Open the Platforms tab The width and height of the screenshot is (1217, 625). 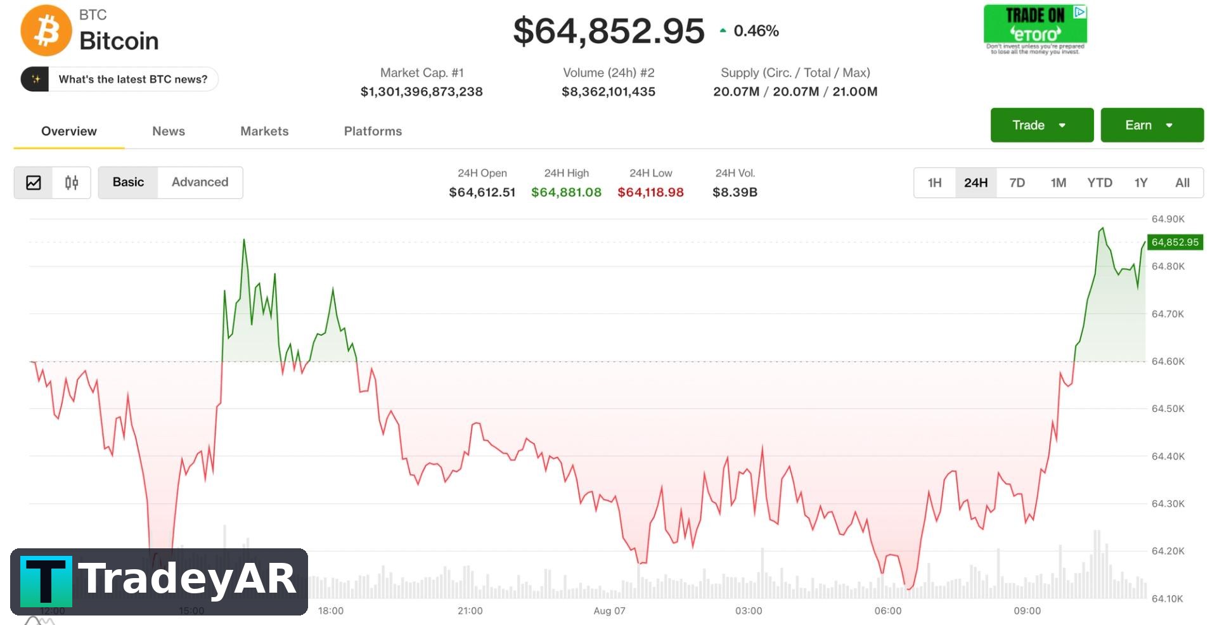[373, 131]
